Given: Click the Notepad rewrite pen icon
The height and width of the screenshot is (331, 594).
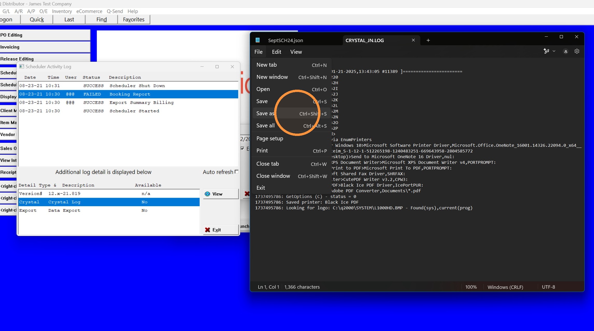Looking at the screenshot, I should pos(546,51).
